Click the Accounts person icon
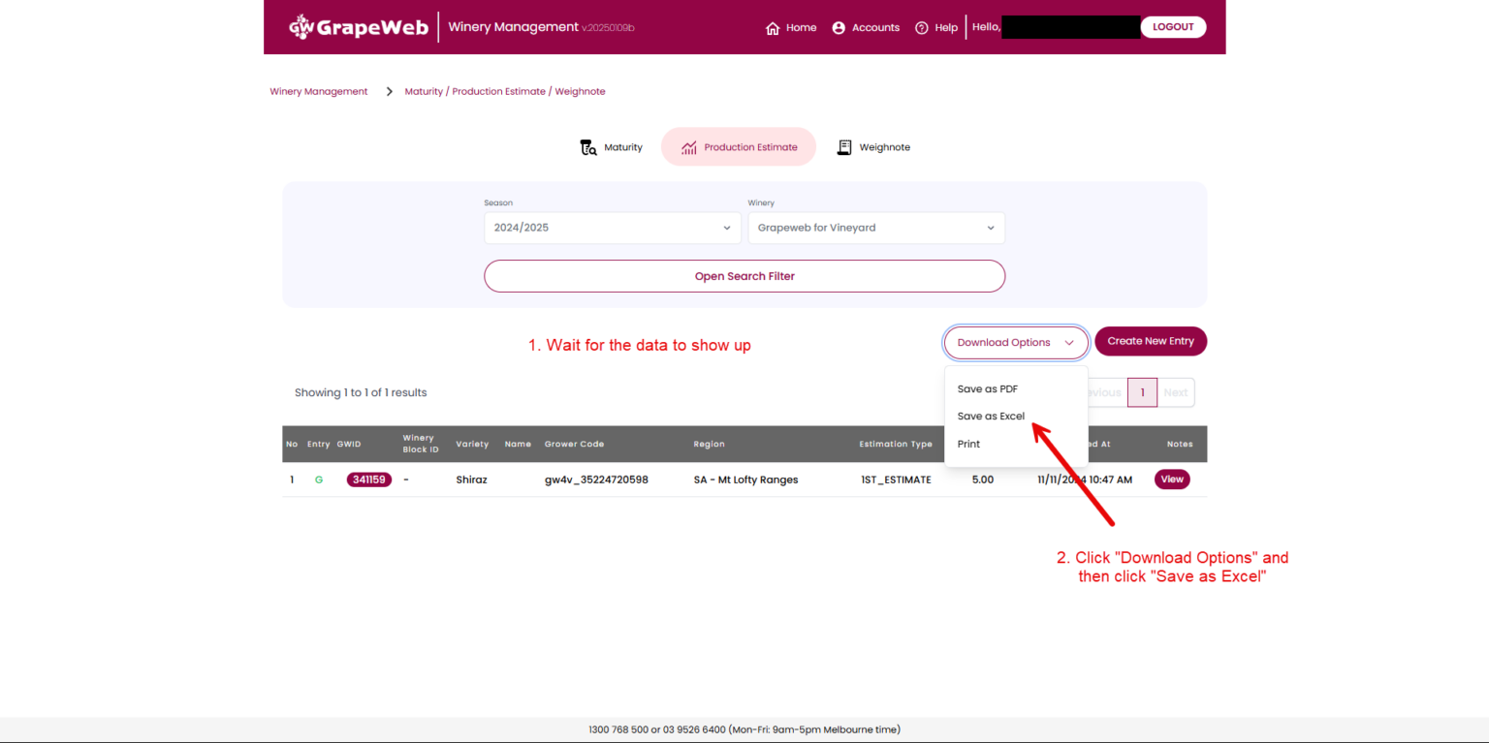 [x=839, y=28]
